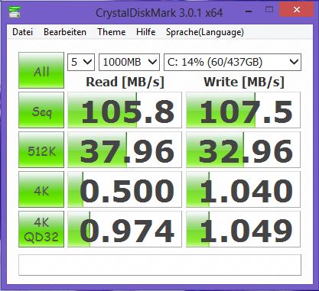Click the CrystalDiskMark app icon in title bar

pyautogui.click(x=15, y=12)
